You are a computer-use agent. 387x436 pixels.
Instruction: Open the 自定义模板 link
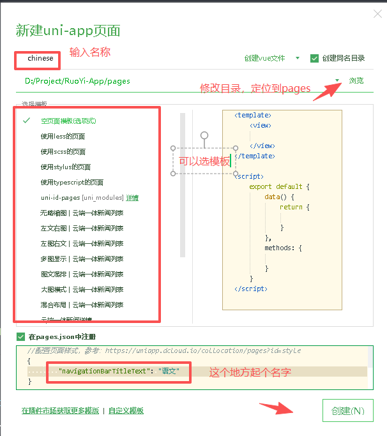(x=126, y=411)
